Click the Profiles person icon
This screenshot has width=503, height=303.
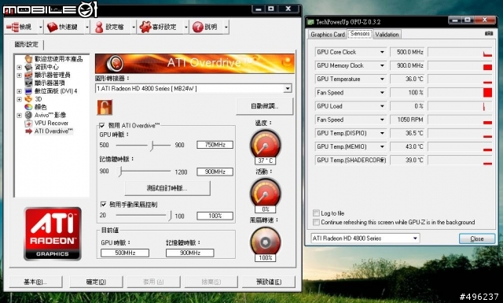(99, 27)
